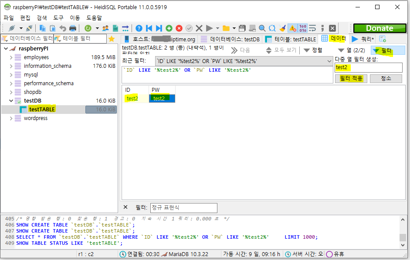Toggle binary 100/010 display button
This screenshot has height=260, width=410.
pyautogui.click(x=303, y=28)
